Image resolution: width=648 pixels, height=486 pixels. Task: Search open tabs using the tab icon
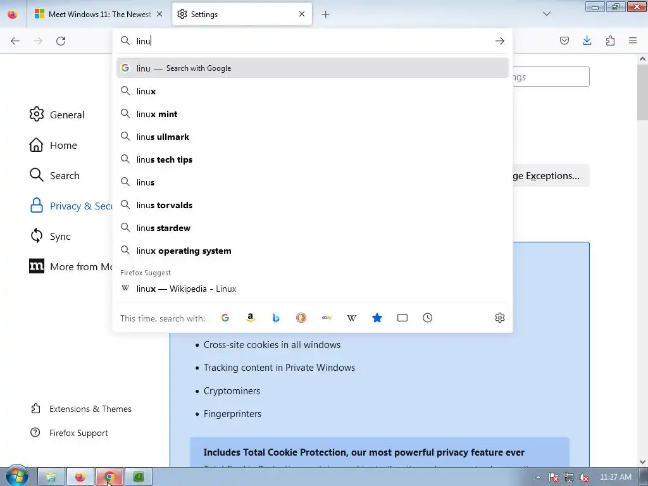[x=402, y=318]
